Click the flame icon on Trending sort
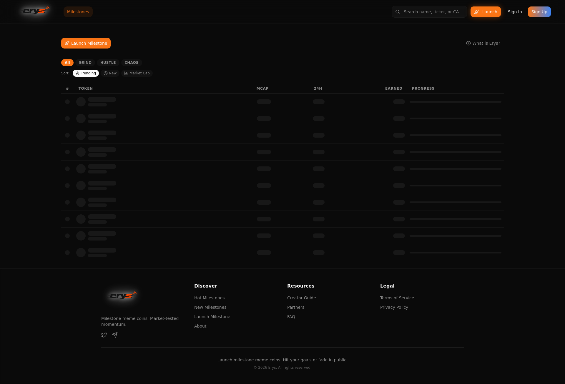 coord(77,73)
